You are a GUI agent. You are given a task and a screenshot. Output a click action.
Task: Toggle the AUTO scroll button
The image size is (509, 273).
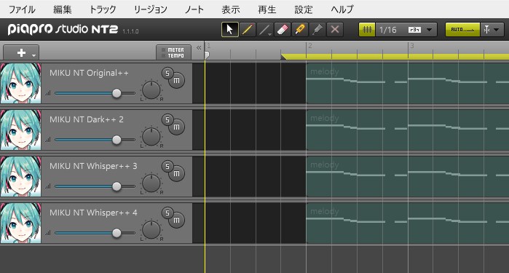click(462, 30)
